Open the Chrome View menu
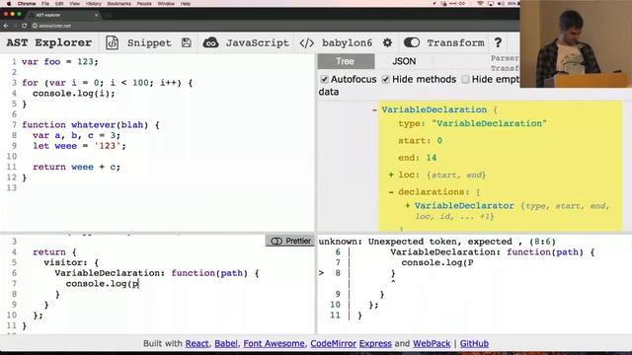The height and width of the screenshot is (355, 632). (x=75, y=4)
